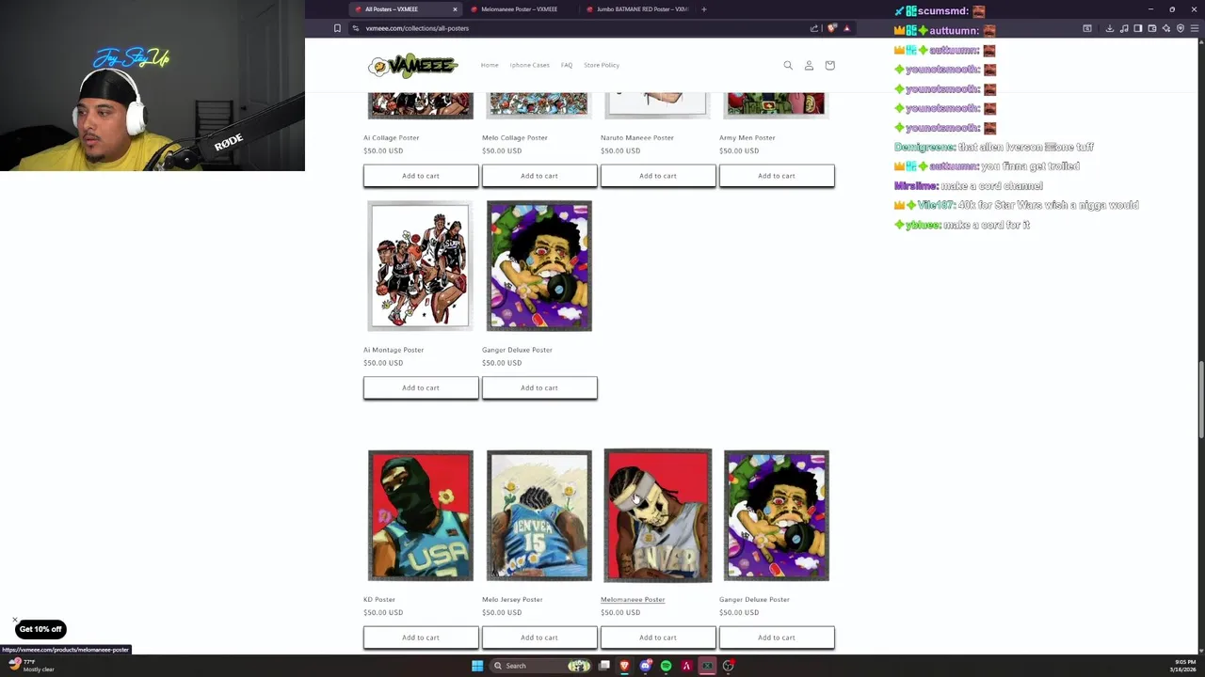Open the downloads icon in the browser toolbar
Viewport: 1205px width, 677px height.
[1110, 28]
